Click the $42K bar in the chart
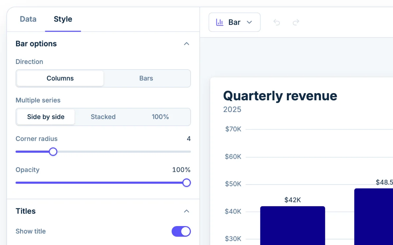 tap(292, 225)
